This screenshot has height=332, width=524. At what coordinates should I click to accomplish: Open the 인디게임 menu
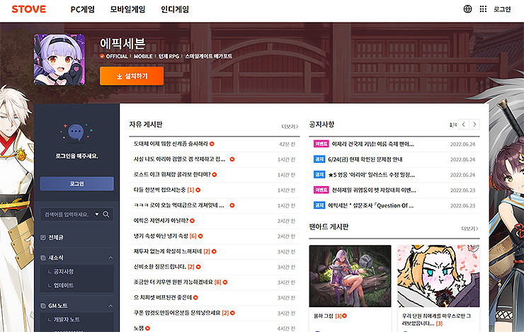click(x=175, y=9)
